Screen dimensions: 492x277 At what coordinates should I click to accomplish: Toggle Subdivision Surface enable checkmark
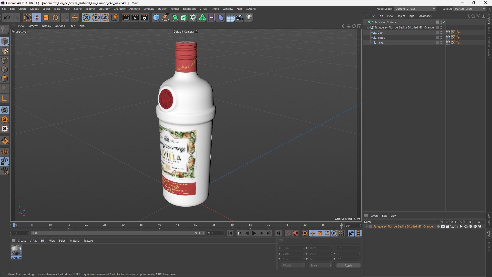pos(444,22)
